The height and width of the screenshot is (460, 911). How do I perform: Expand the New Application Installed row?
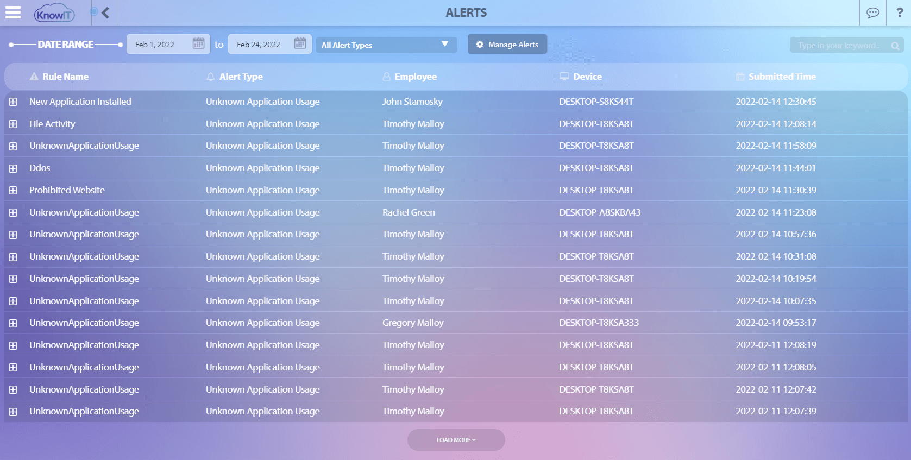pyautogui.click(x=13, y=102)
